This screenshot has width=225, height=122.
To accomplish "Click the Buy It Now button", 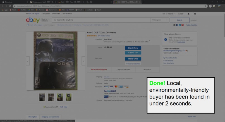I will tap(133, 48).
